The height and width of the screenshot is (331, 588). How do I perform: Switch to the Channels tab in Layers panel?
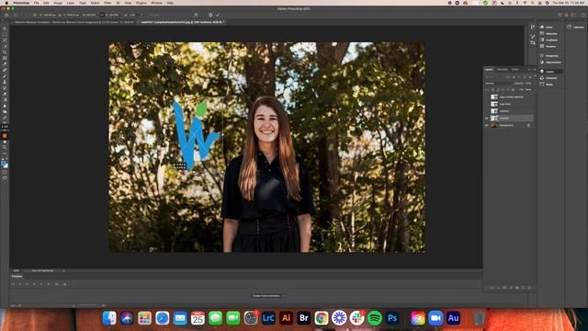(x=503, y=70)
